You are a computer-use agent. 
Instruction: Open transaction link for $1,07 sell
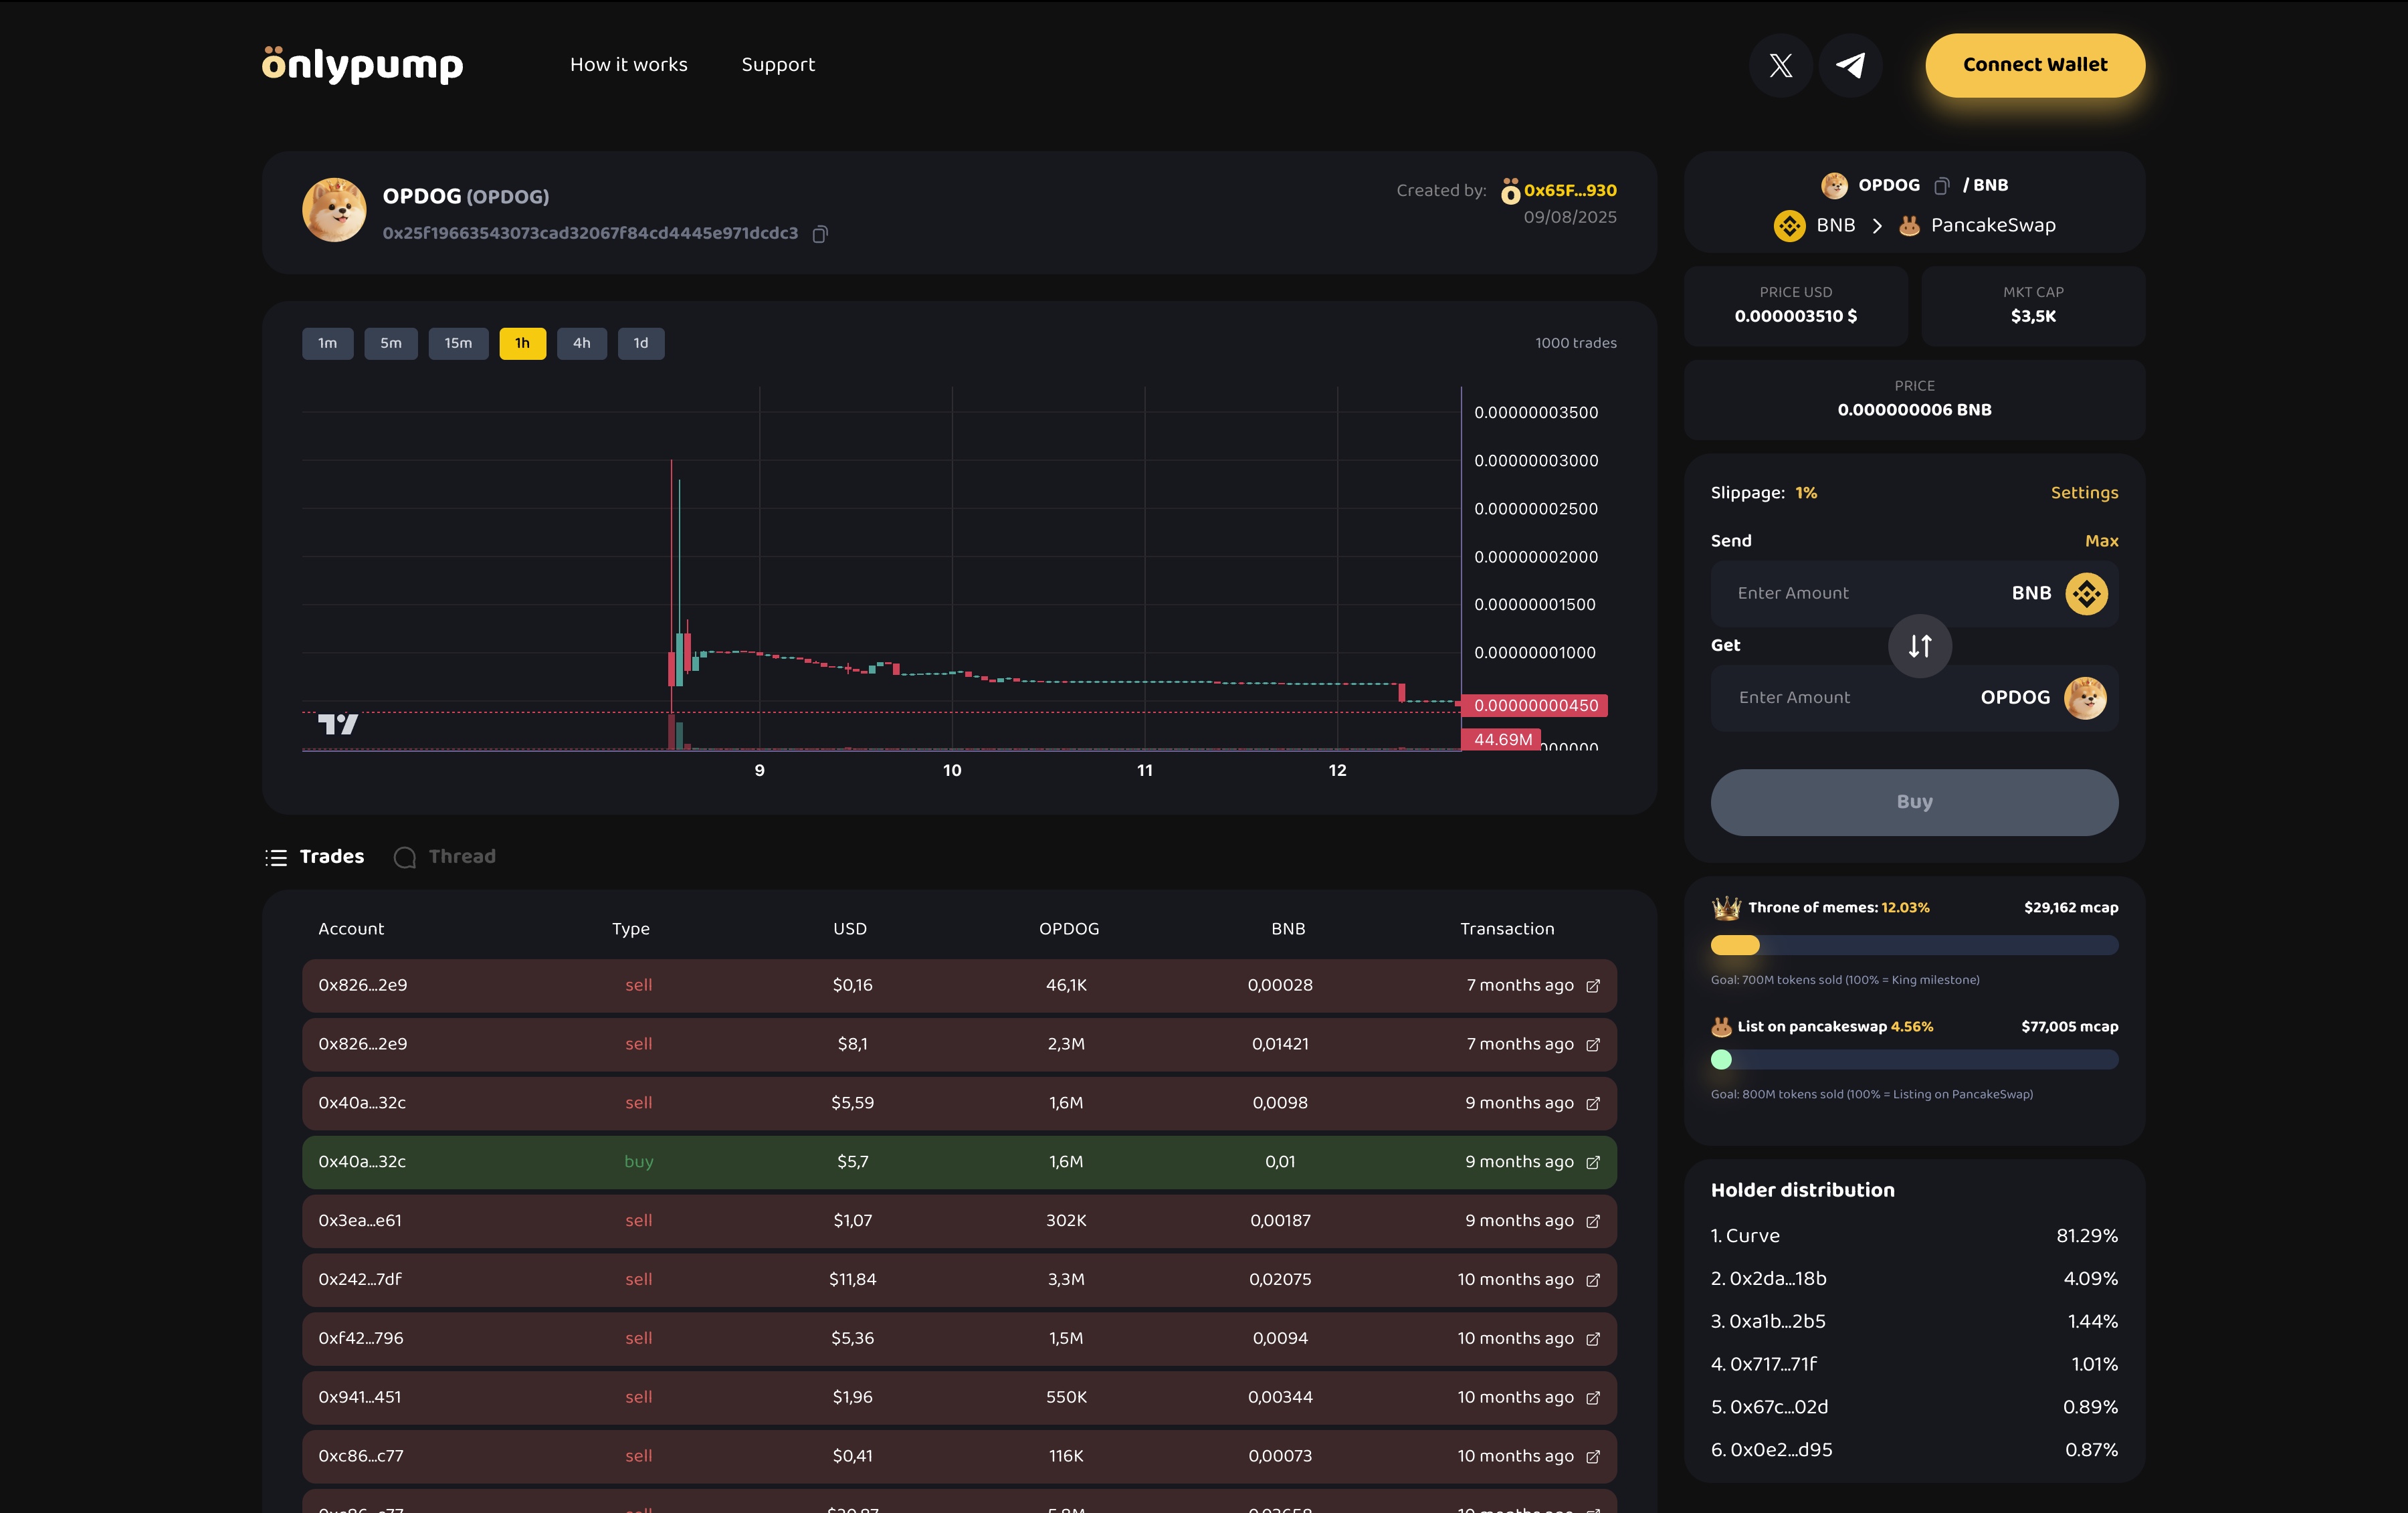[x=1593, y=1221]
